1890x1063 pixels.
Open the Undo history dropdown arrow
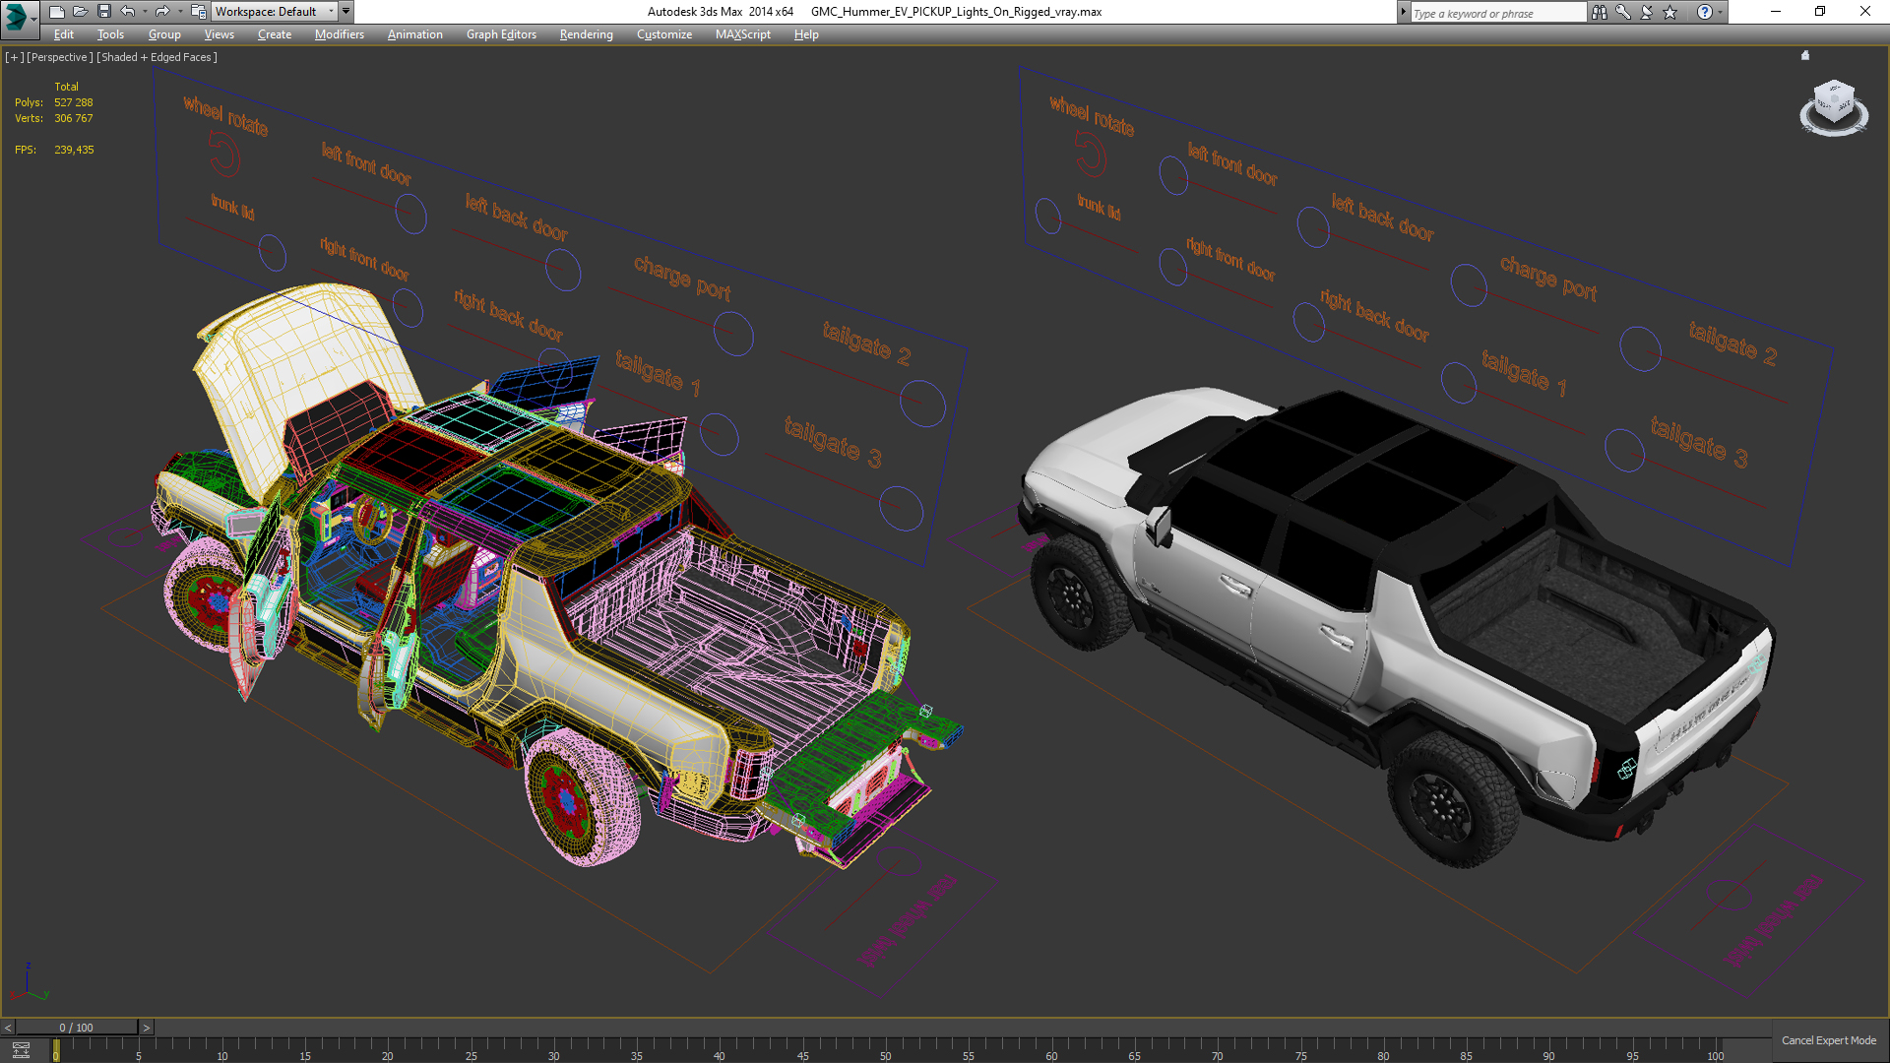pos(145,12)
